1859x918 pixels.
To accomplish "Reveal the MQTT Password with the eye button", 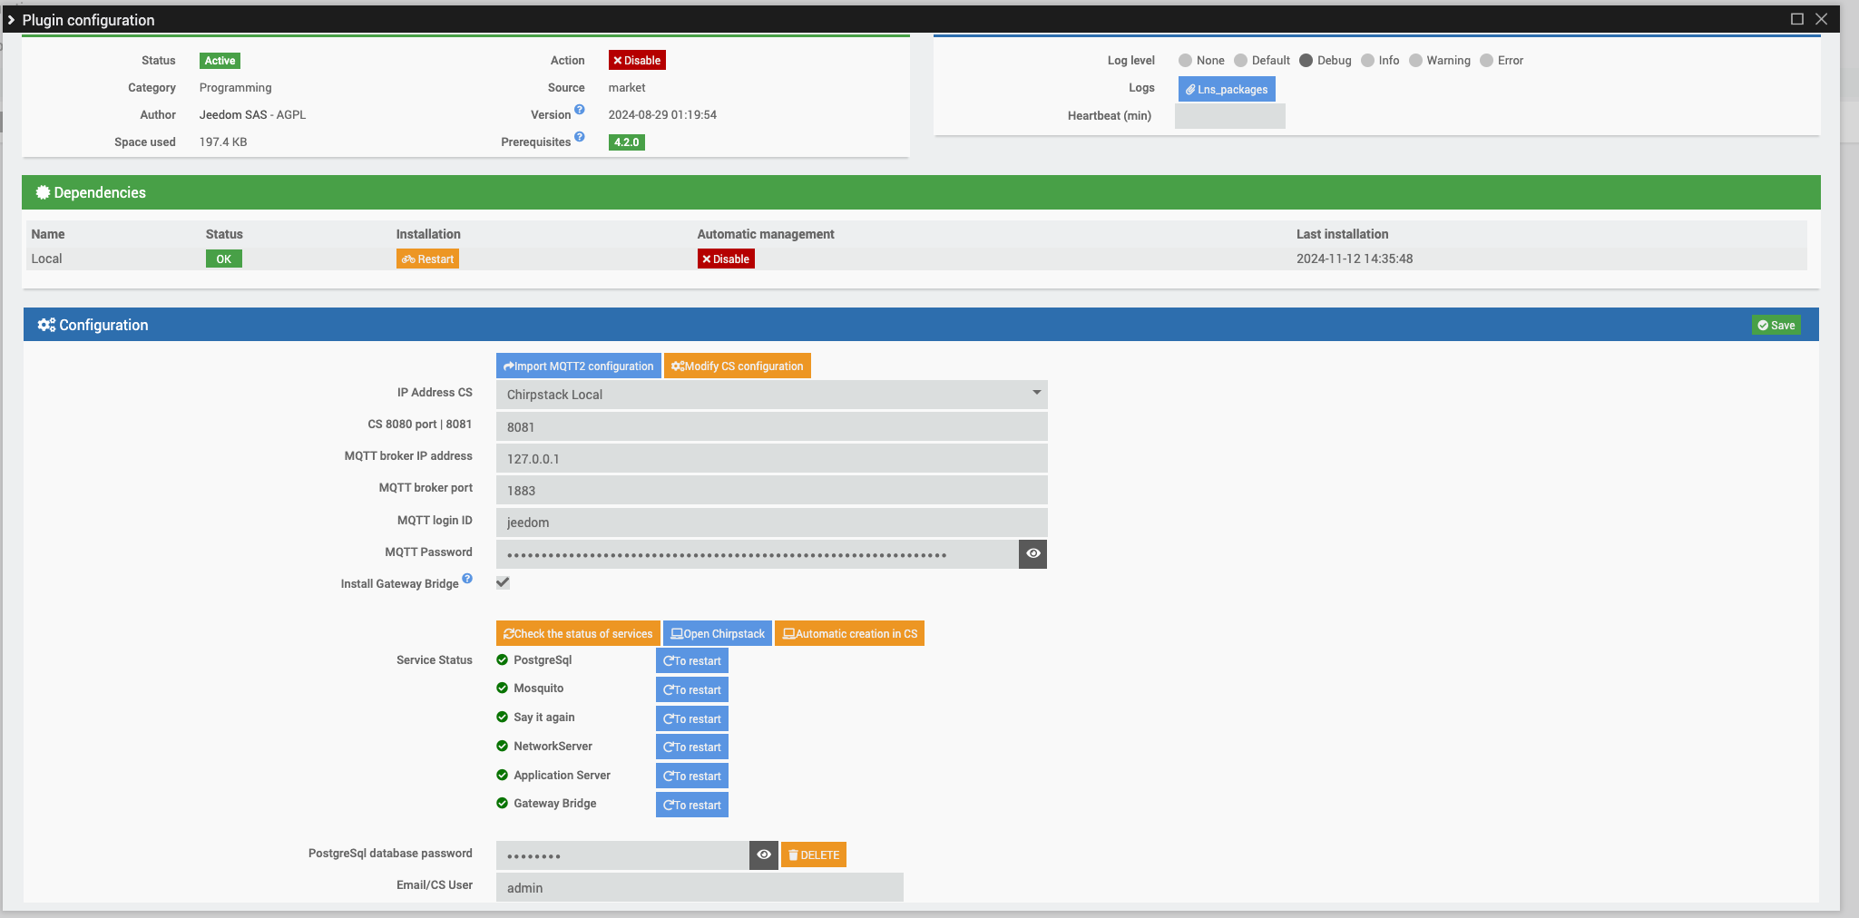I will point(1032,553).
